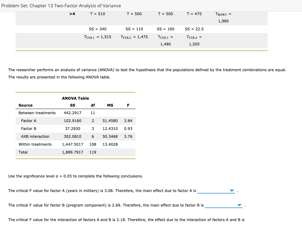
Task: Select the ANOVA Table heading
Action: [75, 98]
